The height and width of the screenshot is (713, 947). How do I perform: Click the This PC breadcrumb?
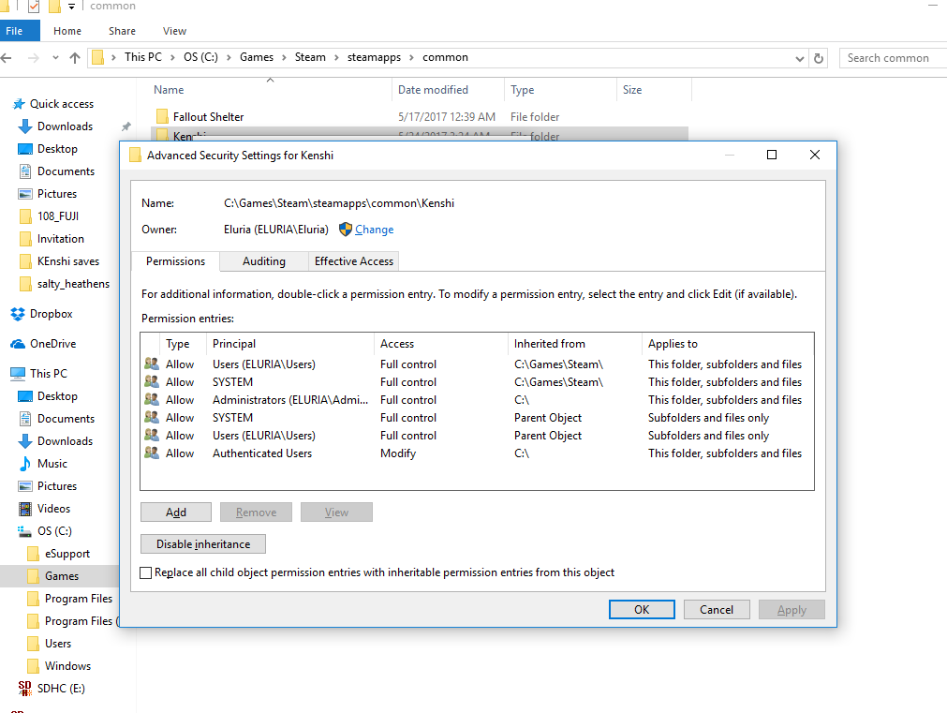143,57
